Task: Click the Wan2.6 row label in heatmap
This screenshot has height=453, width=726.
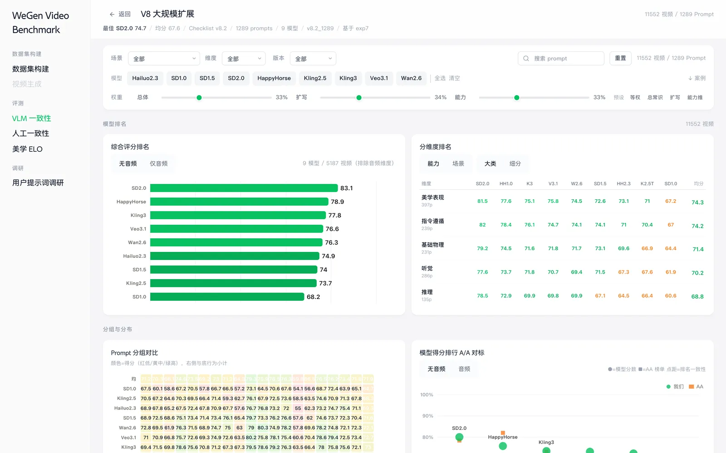Action: pyautogui.click(x=128, y=428)
